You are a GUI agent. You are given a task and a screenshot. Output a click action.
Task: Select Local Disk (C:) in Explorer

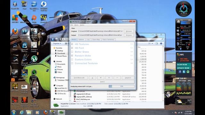[x=62, y=88]
